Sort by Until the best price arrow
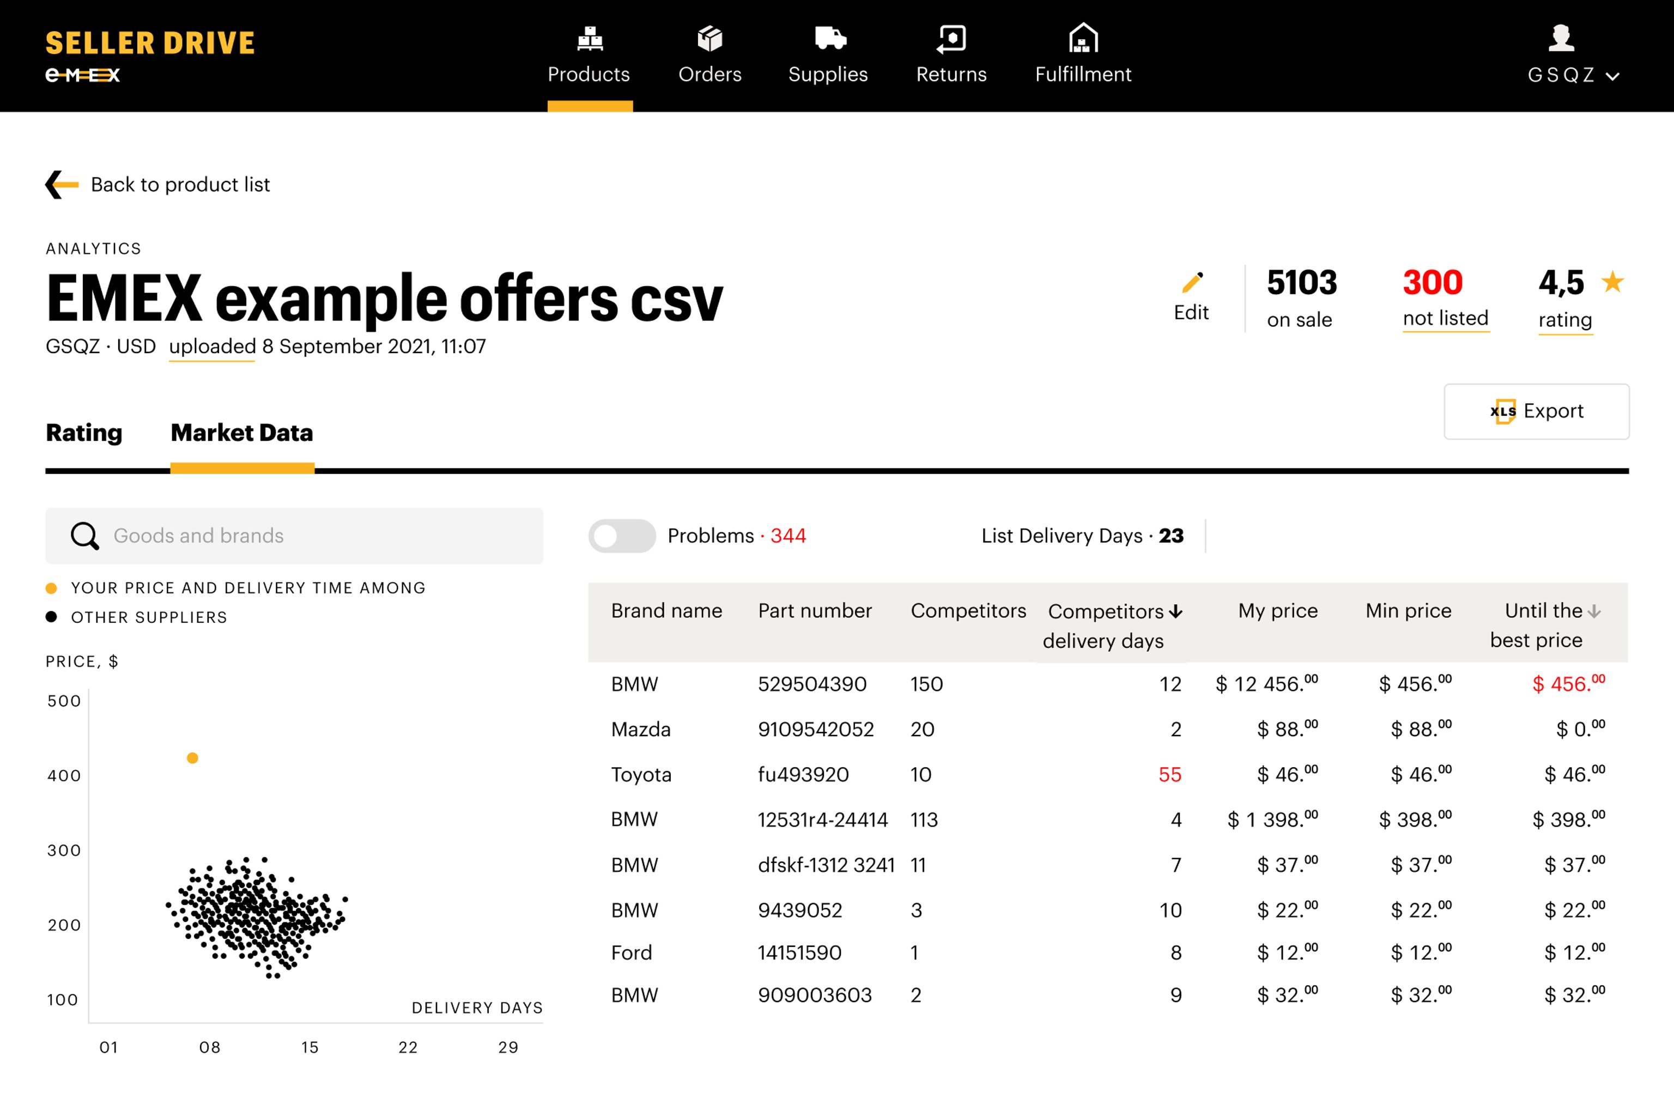The height and width of the screenshot is (1111, 1674). pos(1594,611)
